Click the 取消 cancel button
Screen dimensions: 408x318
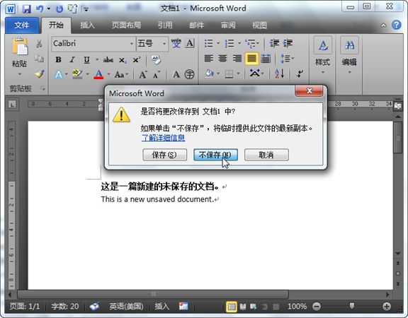[x=266, y=155]
